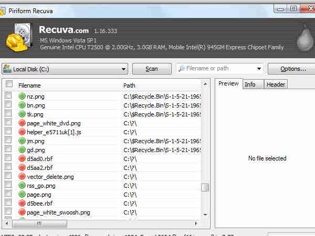The image size is (315, 236).
Task: Switch to the Header tab
Action: point(276,84)
